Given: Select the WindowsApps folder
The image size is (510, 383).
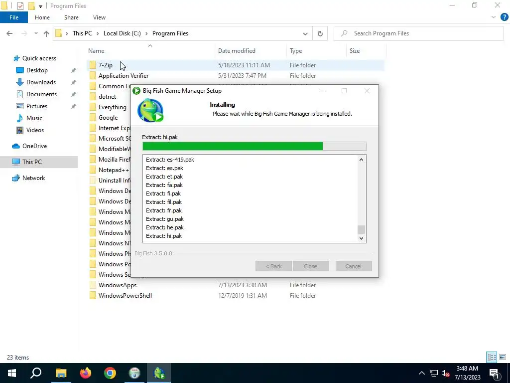Looking at the screenshot, I should 118,285.
